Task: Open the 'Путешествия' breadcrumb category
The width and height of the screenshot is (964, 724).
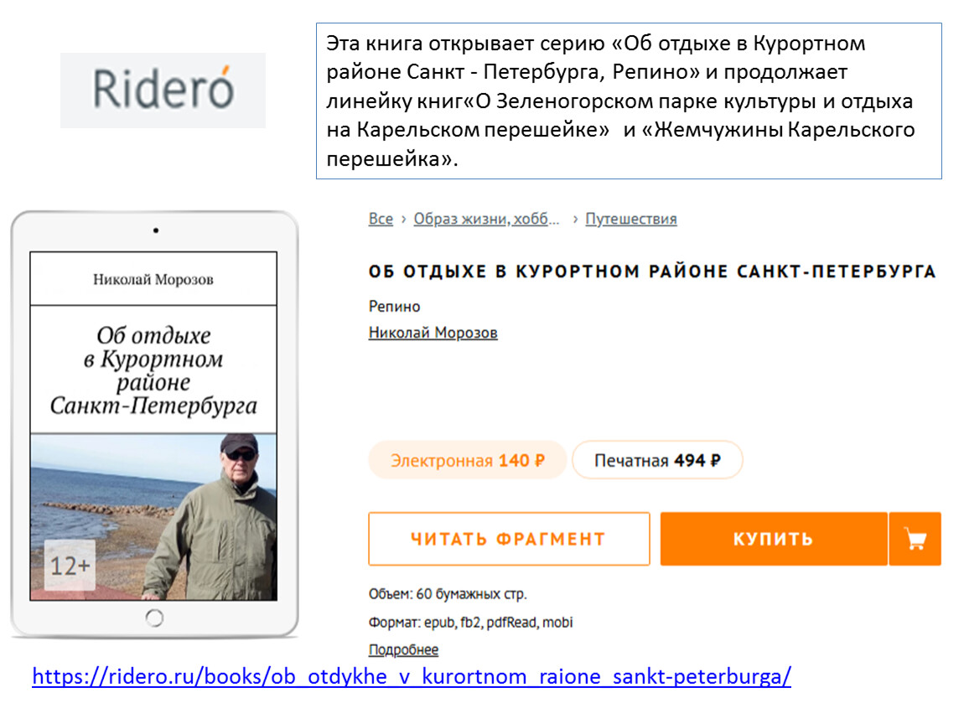Action: pos(630,219)
